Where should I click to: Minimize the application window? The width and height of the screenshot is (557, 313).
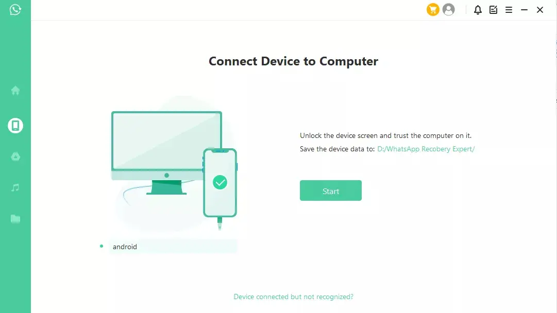[x=525, y=10]
